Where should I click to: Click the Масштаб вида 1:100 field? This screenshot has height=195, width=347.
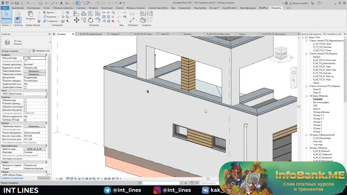(34, 58)
